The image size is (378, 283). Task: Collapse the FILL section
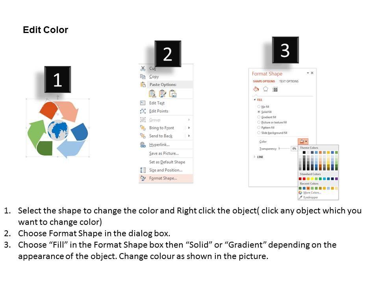coord(254,100)
